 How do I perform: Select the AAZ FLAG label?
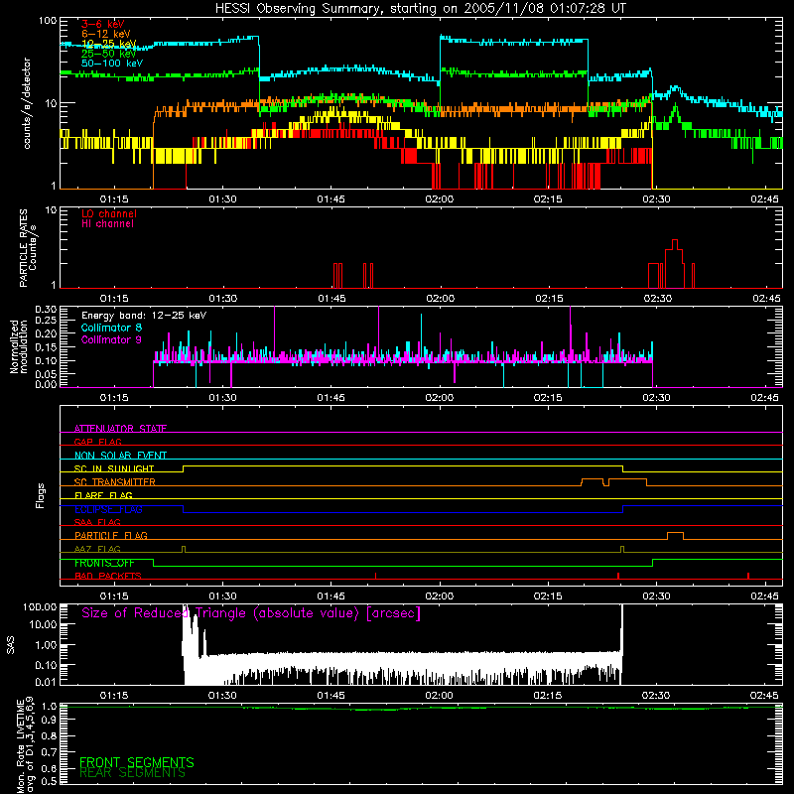(x=97, y=549)
